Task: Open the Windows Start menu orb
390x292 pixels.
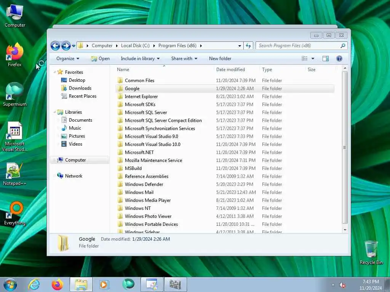Action: (10, 284)
